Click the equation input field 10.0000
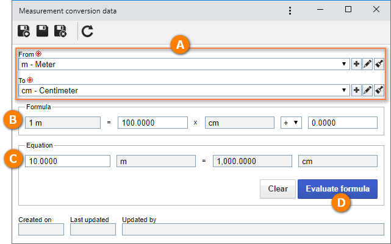 [68, 161]
